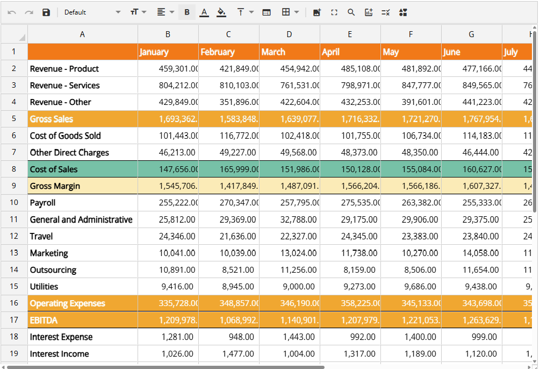Click the insert chart icon
540x369 pixels.
click(369, 12)
